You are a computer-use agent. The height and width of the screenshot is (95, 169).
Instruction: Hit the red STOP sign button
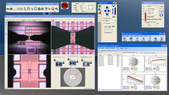(x=65, y=5)
